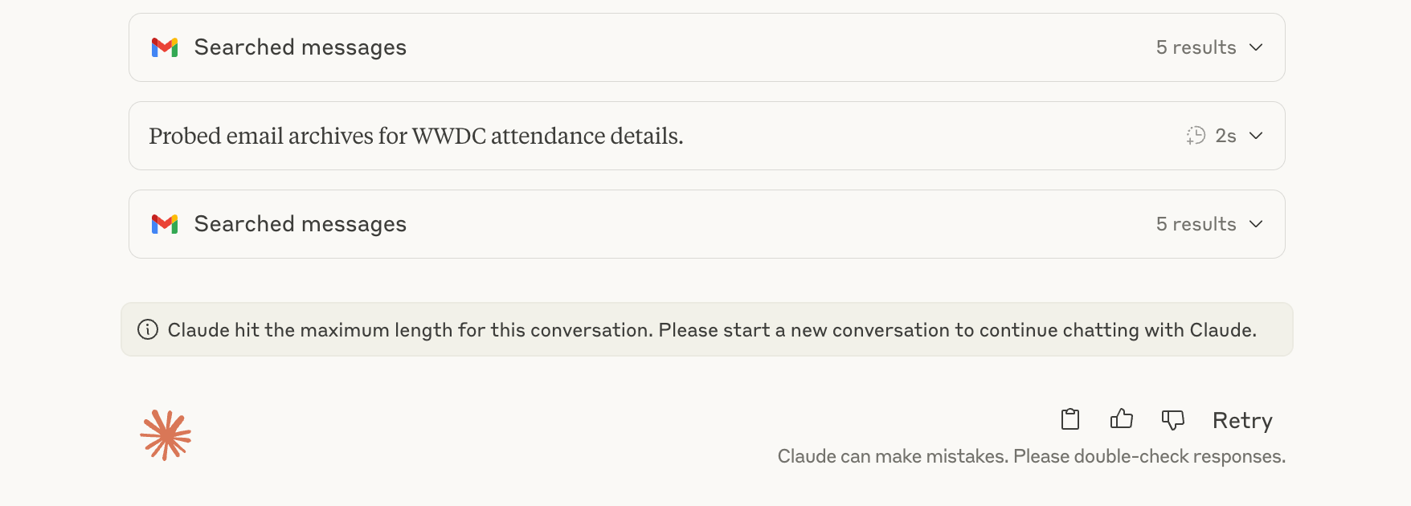The image size is (1411, 506).
Task: Click Probed email archives for WWDC text
Action: (416, 136)
